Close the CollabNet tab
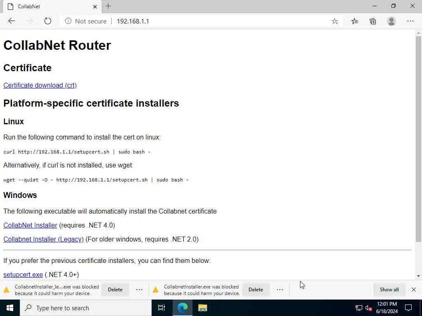This screenshot has width=422, height=316. tap(95, 7)
